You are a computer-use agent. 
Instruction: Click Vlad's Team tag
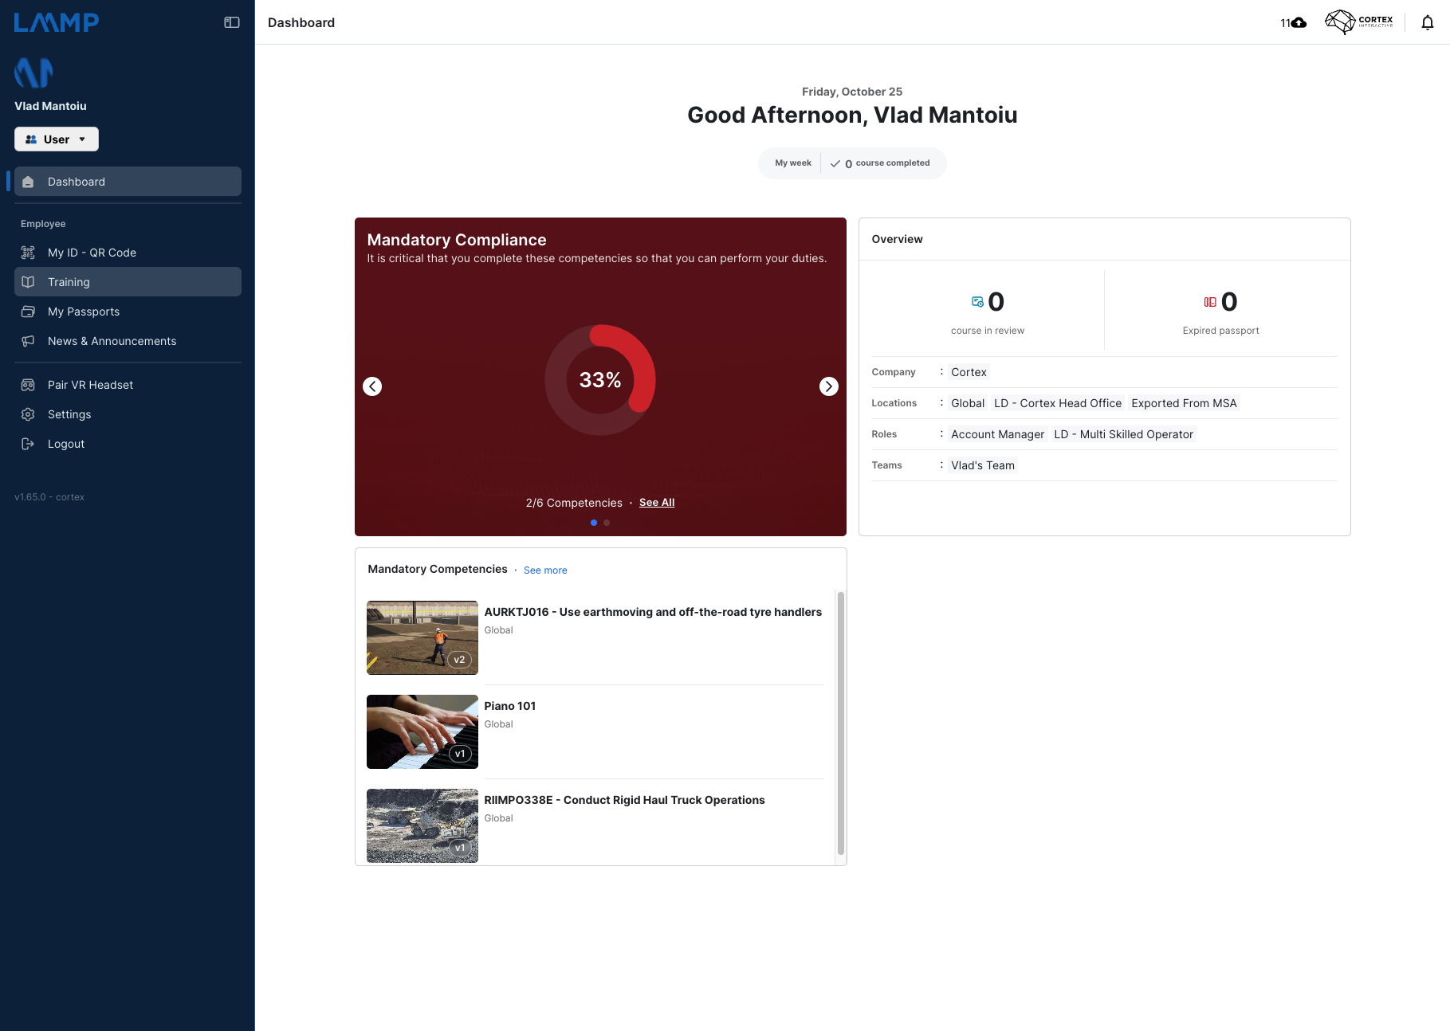tap(983, 465)
